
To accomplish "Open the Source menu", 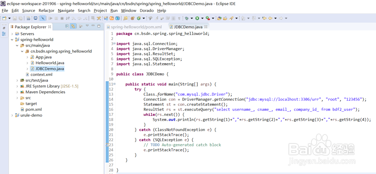I will [29, 11].
